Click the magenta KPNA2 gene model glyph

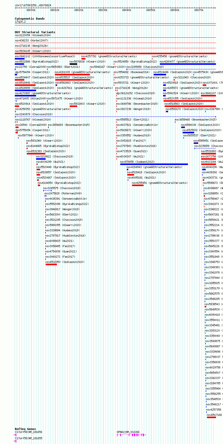click(131, 435)
